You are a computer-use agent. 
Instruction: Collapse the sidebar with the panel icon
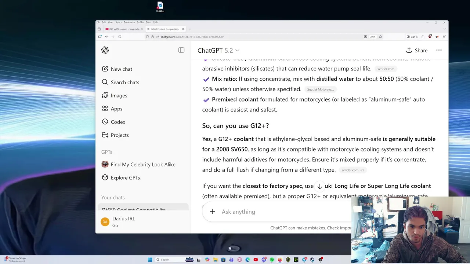tap(181, 50)
